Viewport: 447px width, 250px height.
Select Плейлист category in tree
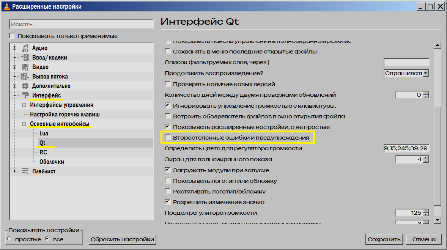click(x=44, y=171)
